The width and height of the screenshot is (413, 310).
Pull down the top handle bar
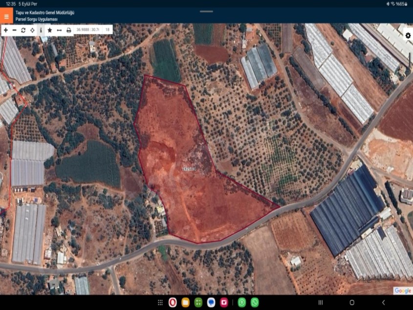click(x=206, y=11)
